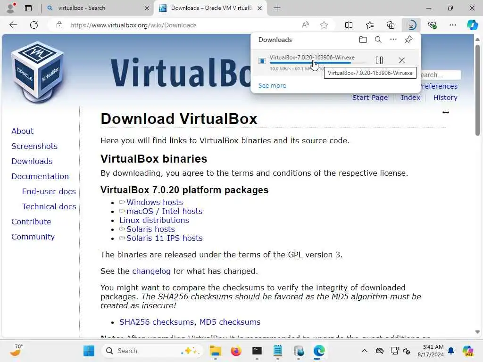Open downloads folder from Downloads panel
This screenshot has height=362, width=483.
(x=363, y=40)
